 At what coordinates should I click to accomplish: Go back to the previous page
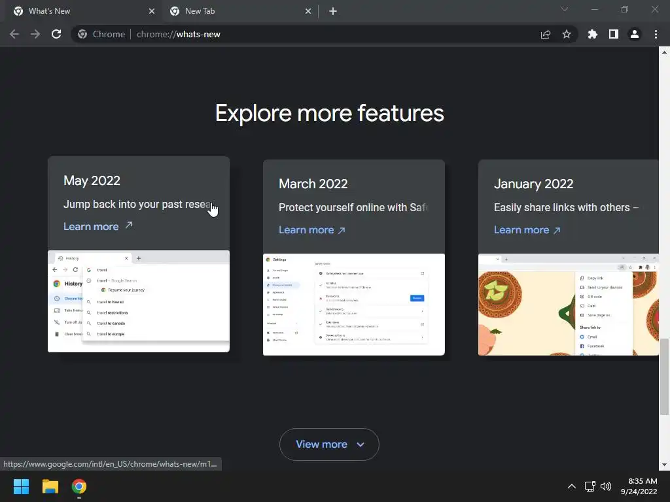(x=14, y=34)
